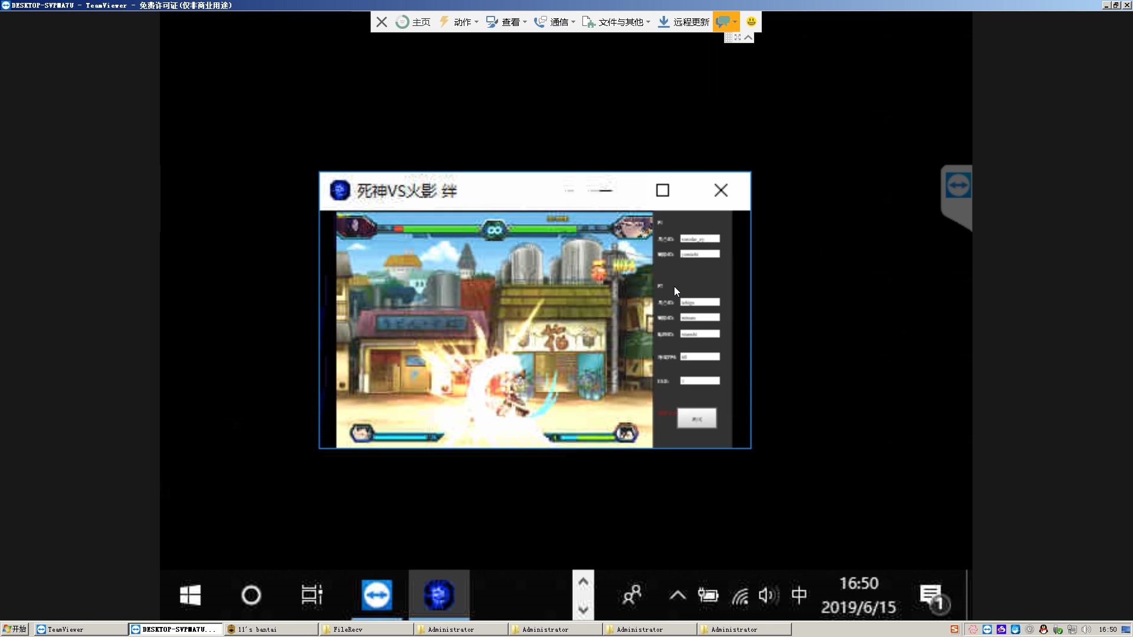Click the fourth lower input field in the game side panel

[x=700, y=357]
